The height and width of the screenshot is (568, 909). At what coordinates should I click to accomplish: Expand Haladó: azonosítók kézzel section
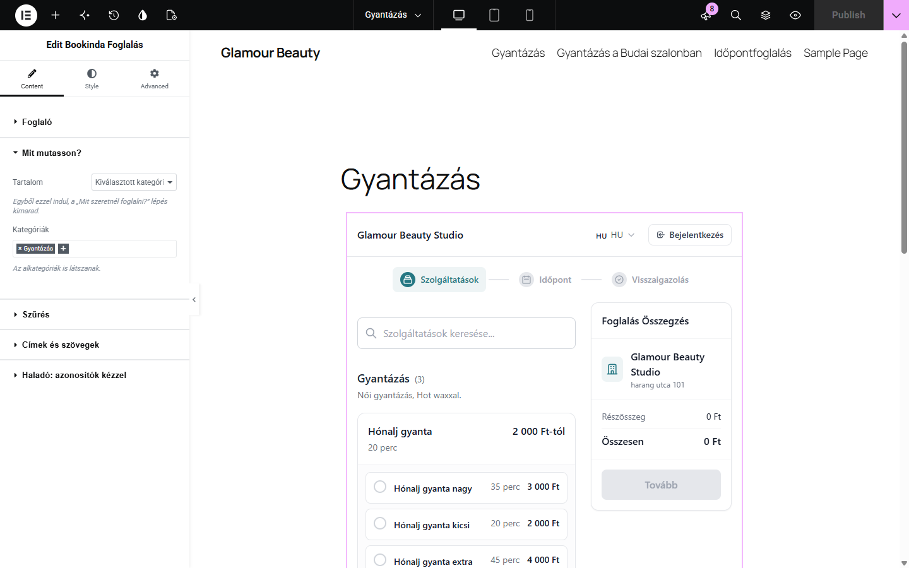pos(95,375)
